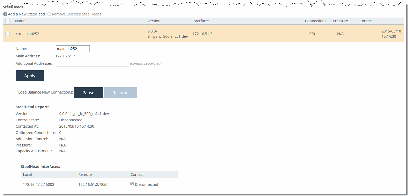This screenshot has height=196, width=408.
Task: Click the Interfaces column header
Action: 201,21
